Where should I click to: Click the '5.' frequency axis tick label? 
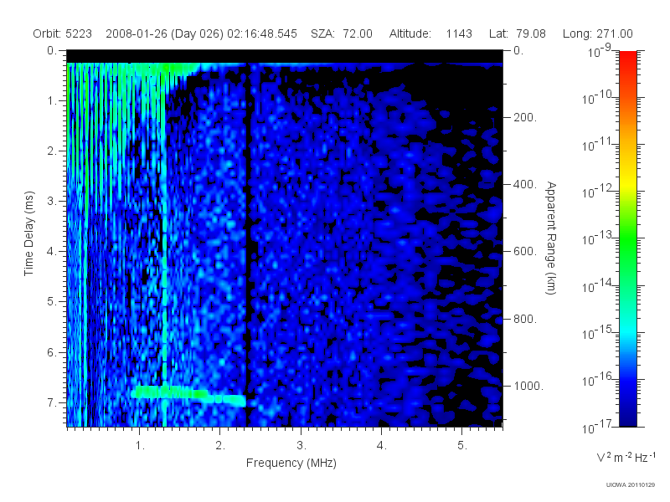point(462,446)
